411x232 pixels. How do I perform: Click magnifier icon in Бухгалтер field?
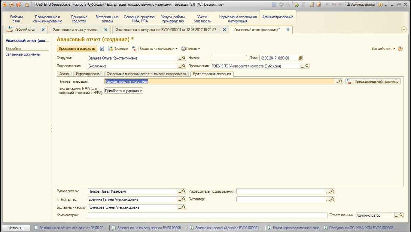click(333, 199)
